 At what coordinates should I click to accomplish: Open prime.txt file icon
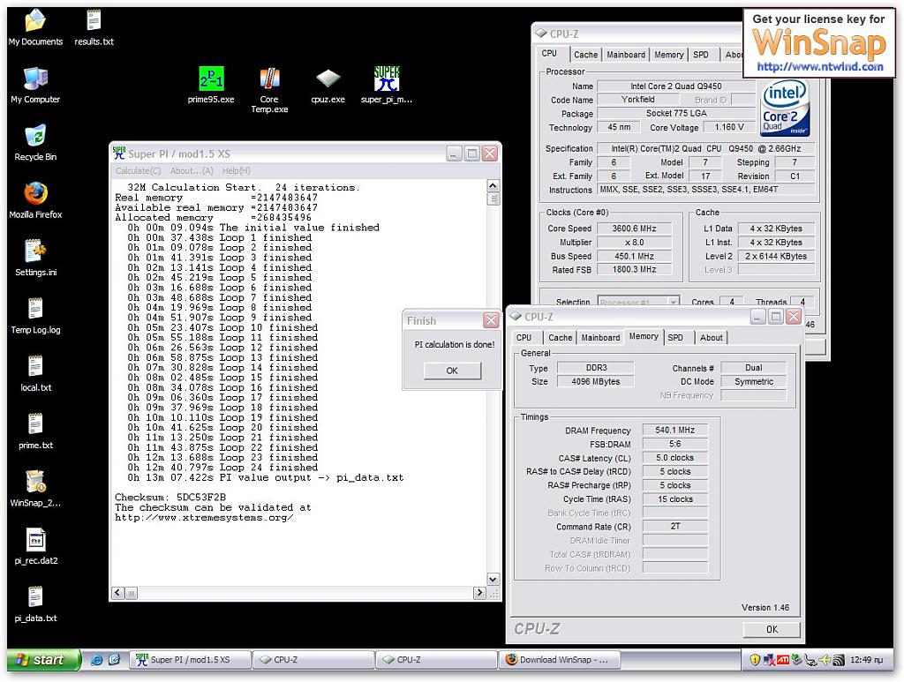(x=35, y=431)
